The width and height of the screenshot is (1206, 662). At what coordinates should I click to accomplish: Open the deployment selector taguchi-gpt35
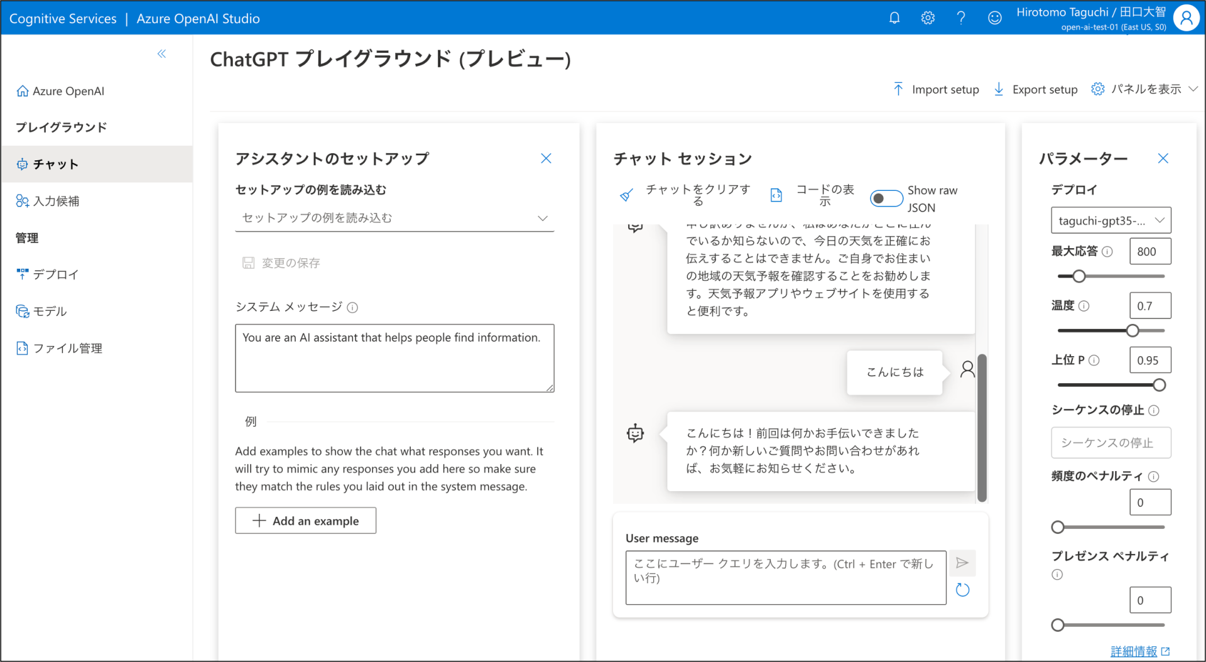pyautogui.click(x=1111, y=220)
